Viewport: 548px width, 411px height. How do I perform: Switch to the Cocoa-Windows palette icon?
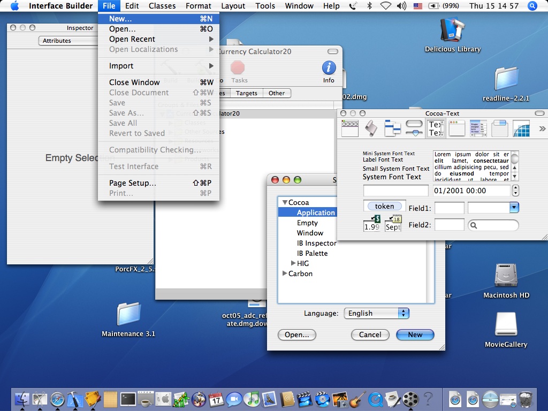pyautogui.click(x=457, y=128)
